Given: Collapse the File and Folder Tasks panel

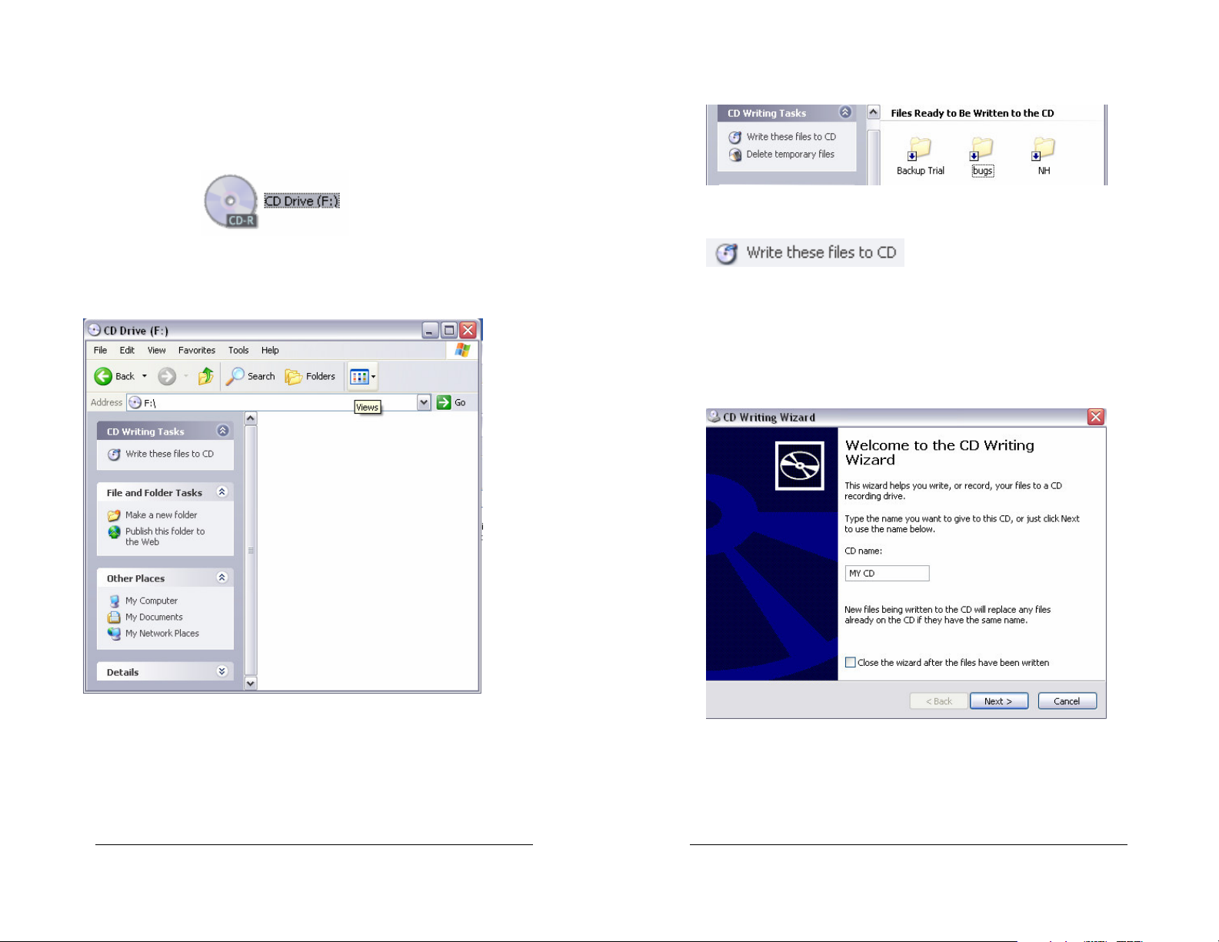Looking at the screenshot, I should (x=222, y=492).
